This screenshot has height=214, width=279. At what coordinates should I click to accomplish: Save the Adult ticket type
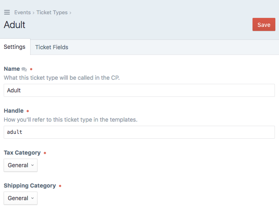click(264, 24)
